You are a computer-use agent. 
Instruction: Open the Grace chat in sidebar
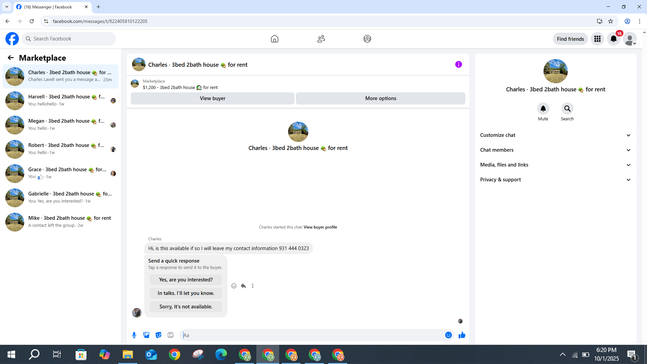point(61,174)
